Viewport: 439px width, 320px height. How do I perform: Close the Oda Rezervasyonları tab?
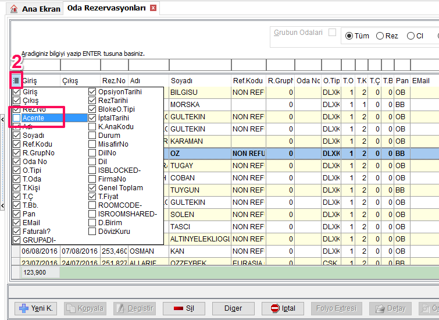coord(153,8)
